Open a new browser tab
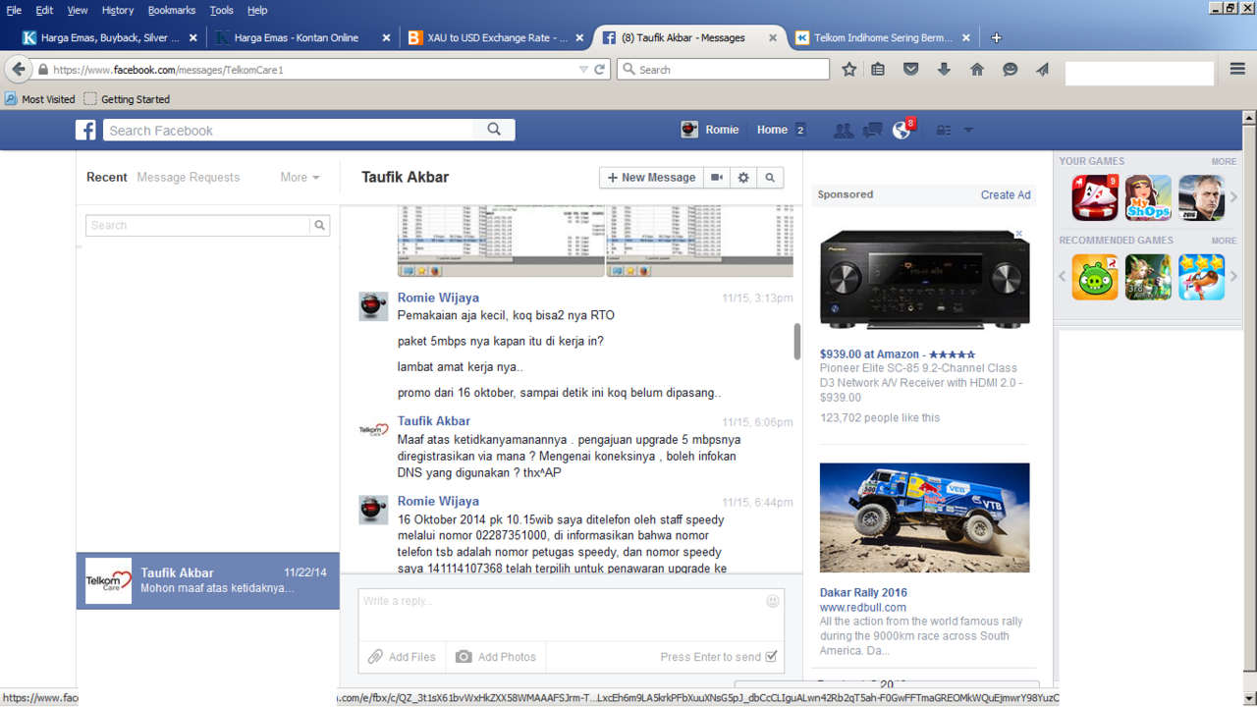This screenshot has height=707, width=1257. click(x=996, y=37)
